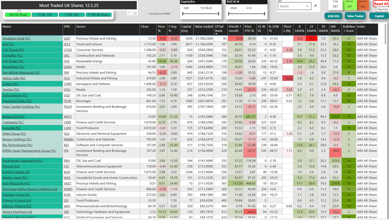Open the filter icon beside the title
This screenshot has width=389, height=220.
pyautogui.click(x=129, y=13)
